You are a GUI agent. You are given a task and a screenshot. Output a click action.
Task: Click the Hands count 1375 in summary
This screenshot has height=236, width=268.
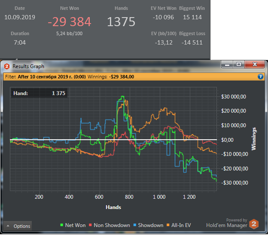pyautogui.click(x=121, y=22)
